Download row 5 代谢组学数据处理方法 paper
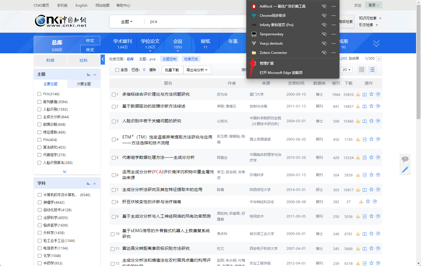Viewport: 421px width, 266px height. 358,158
